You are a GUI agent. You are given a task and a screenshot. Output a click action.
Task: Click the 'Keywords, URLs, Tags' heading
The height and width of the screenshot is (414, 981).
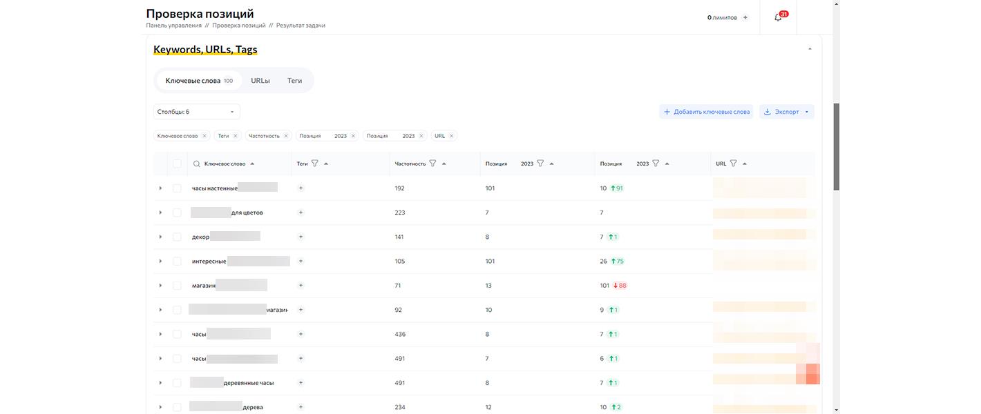[205, 50]
